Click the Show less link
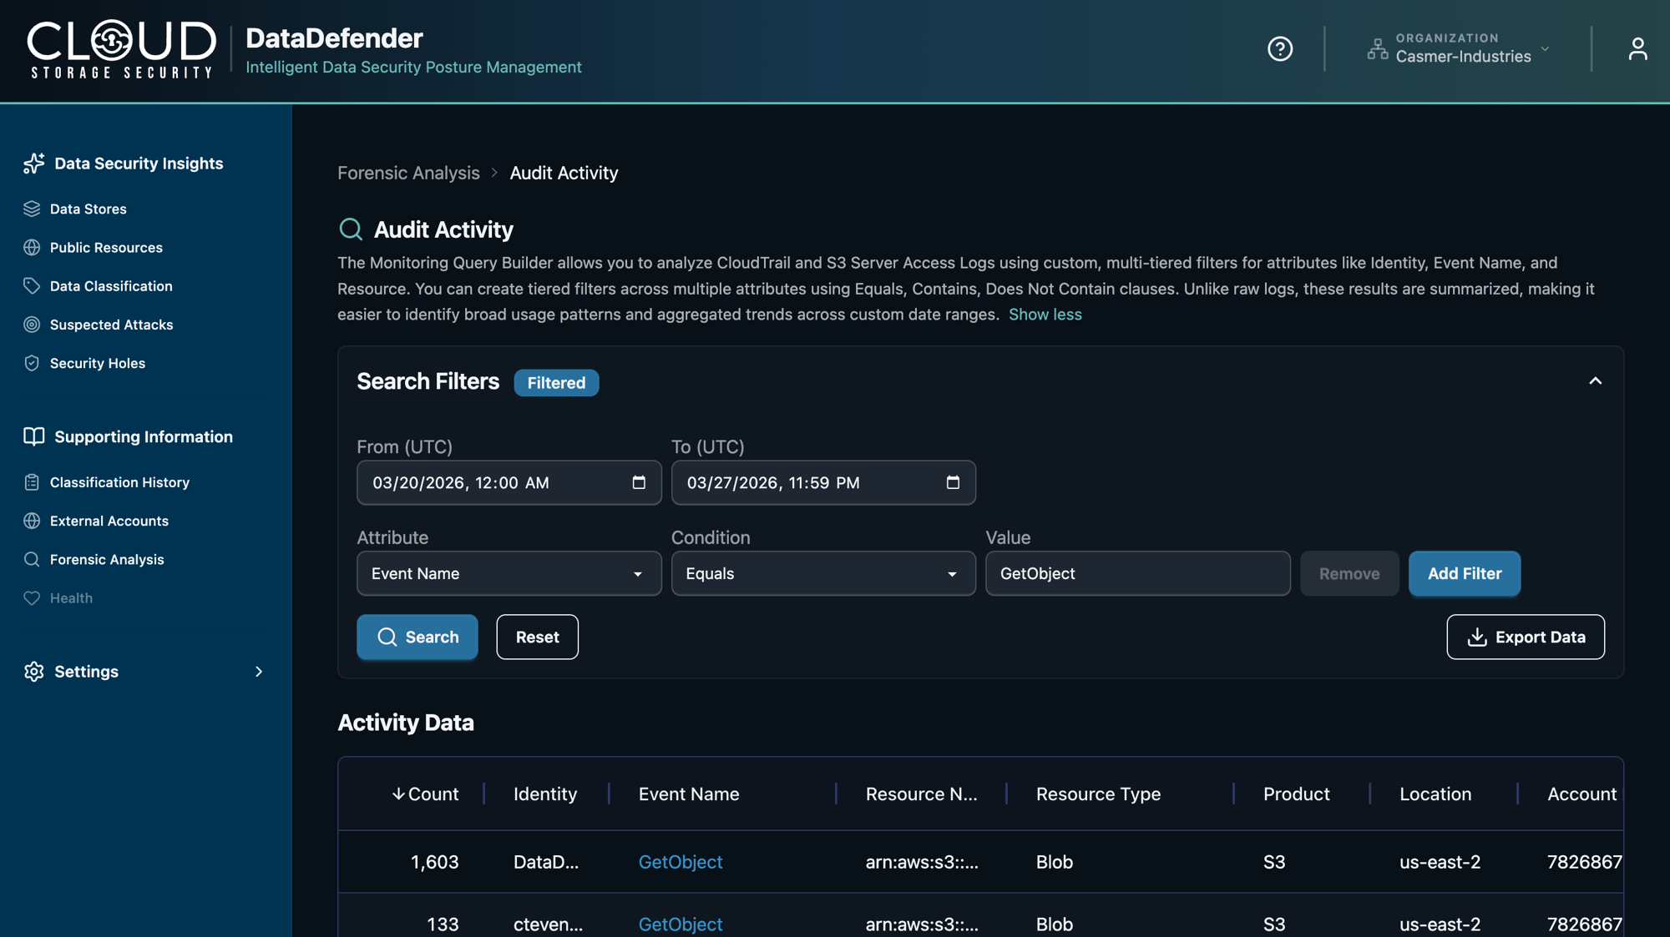This screenshot has width=1670, height=937. (1045, 315)
